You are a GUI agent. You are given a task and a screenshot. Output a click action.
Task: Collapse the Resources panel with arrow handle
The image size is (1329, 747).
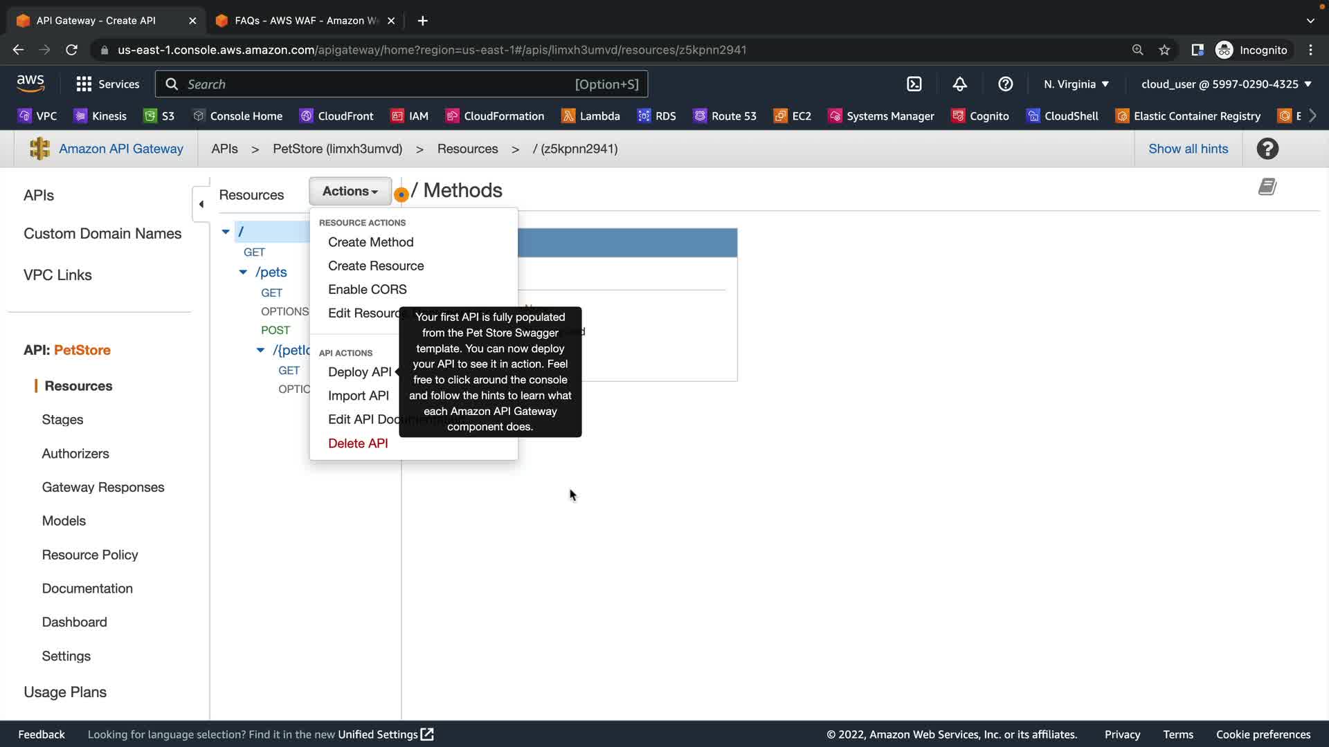point(201,204)
